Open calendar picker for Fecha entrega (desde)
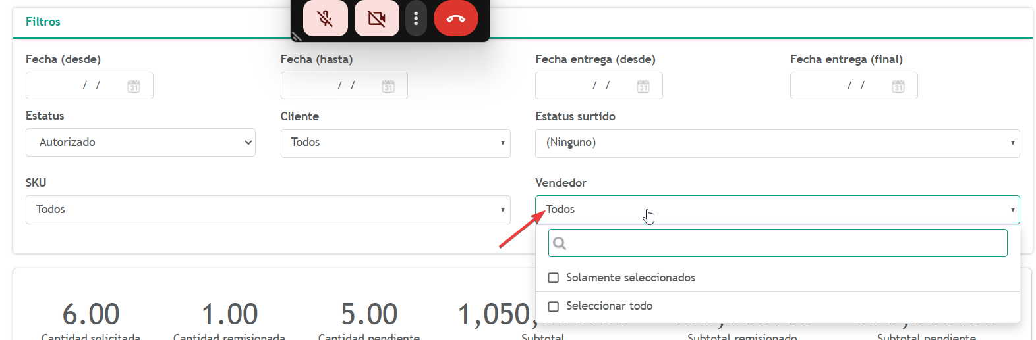 pyautogui.click(x=643, y=86)
